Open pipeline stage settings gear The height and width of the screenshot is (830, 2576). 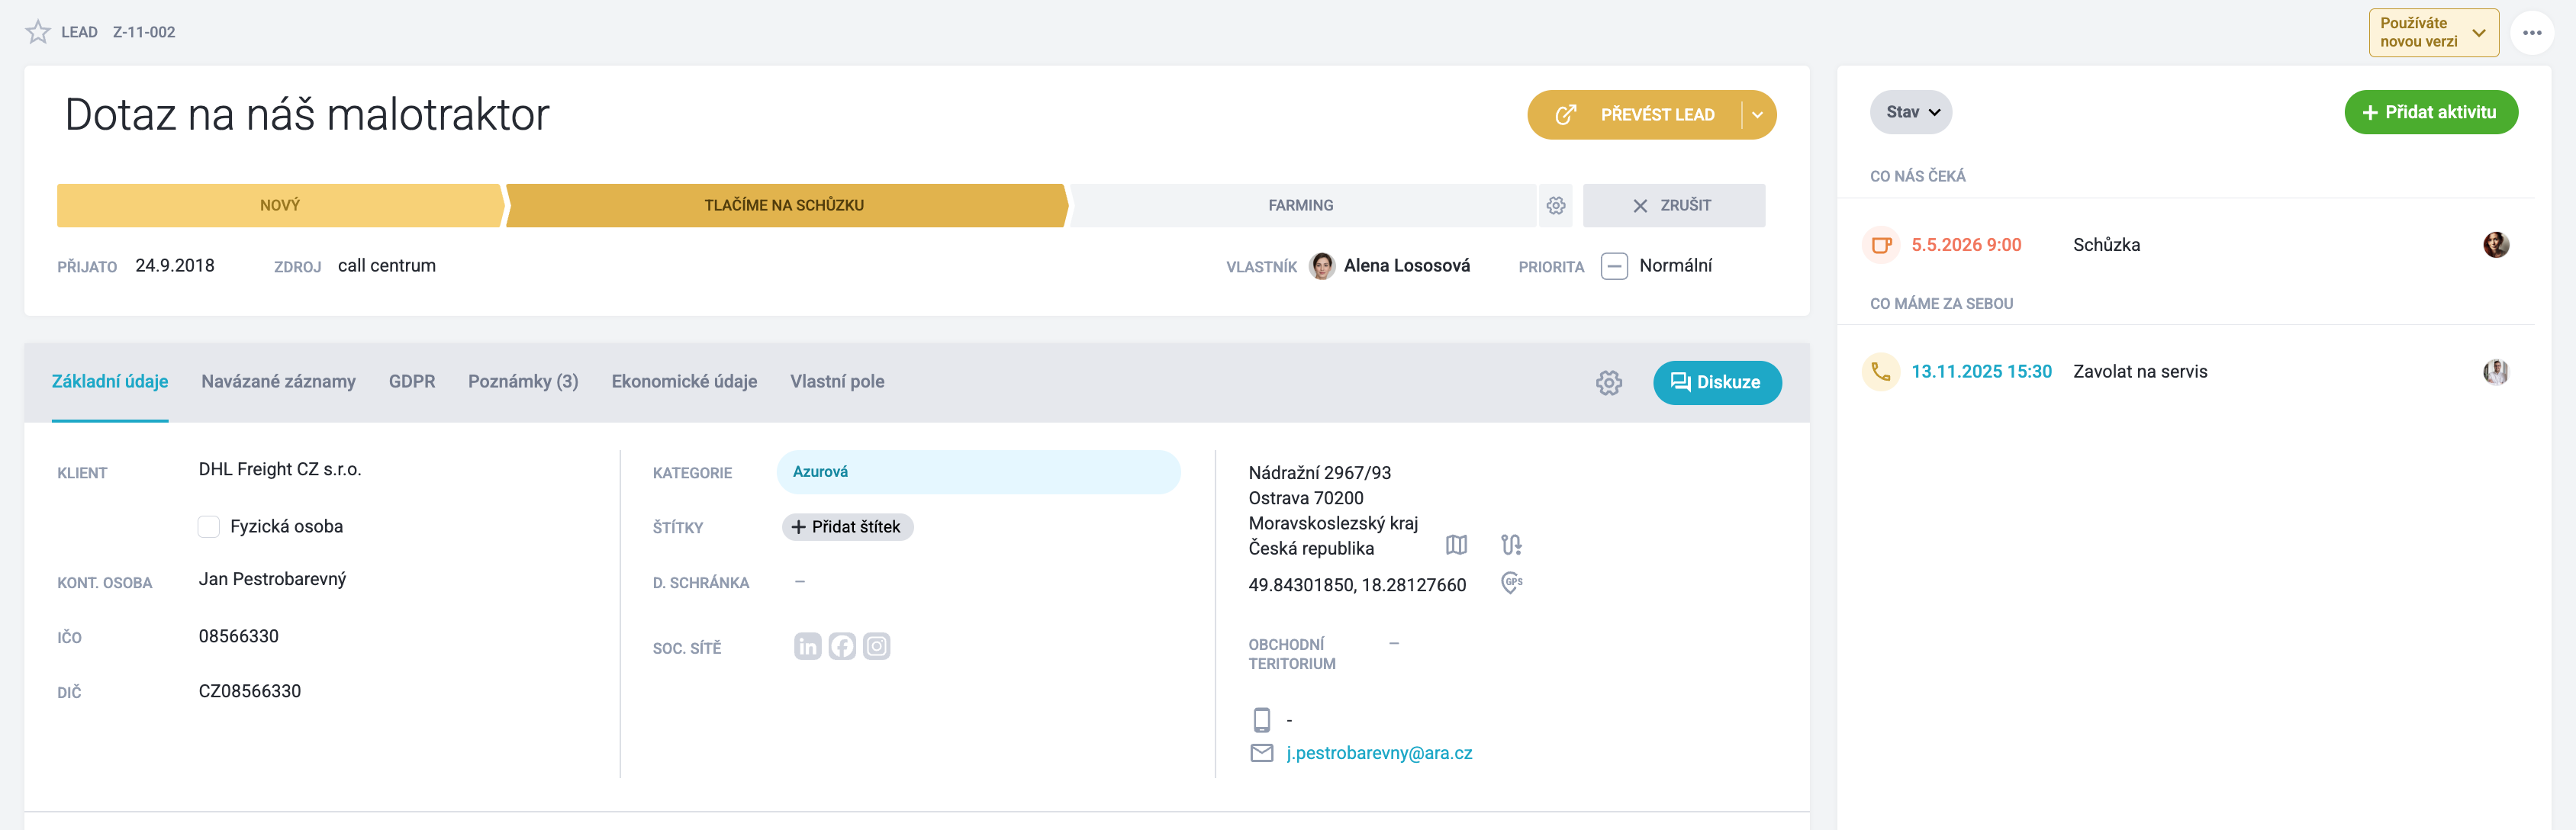(x=1555, y=205)
